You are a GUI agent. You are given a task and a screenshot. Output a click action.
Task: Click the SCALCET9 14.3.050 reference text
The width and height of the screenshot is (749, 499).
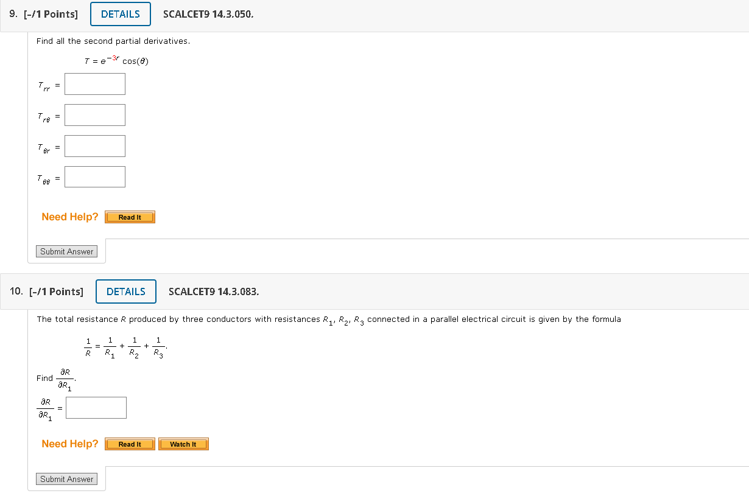pyautogui.click(x=208, y=14)
